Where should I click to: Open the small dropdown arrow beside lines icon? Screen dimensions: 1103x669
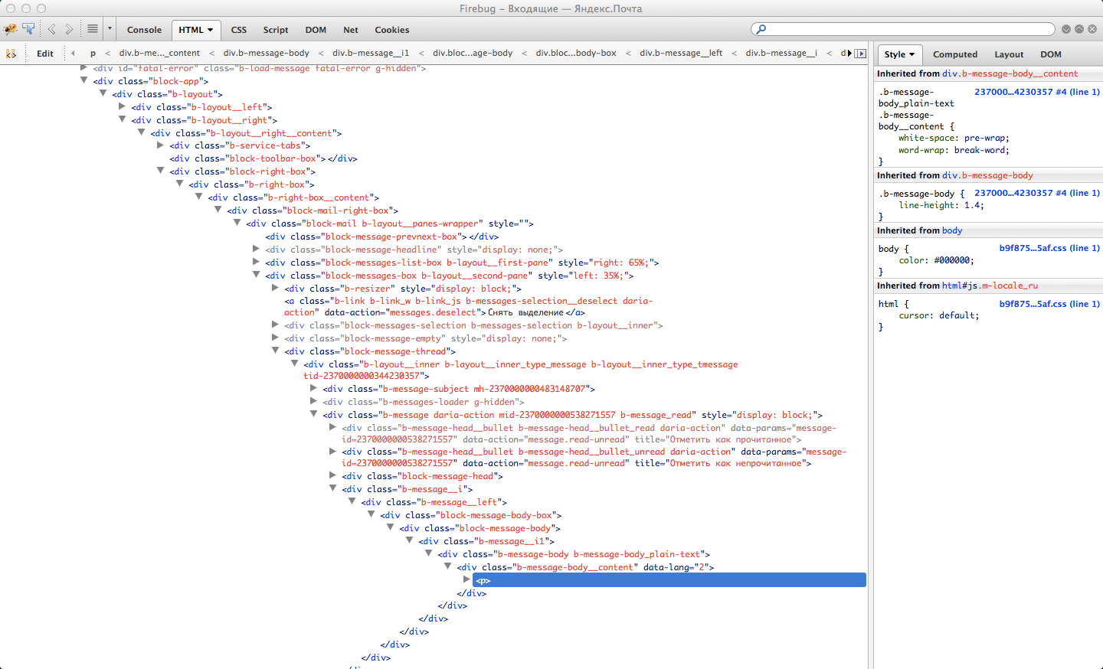[x=110, y=29]
